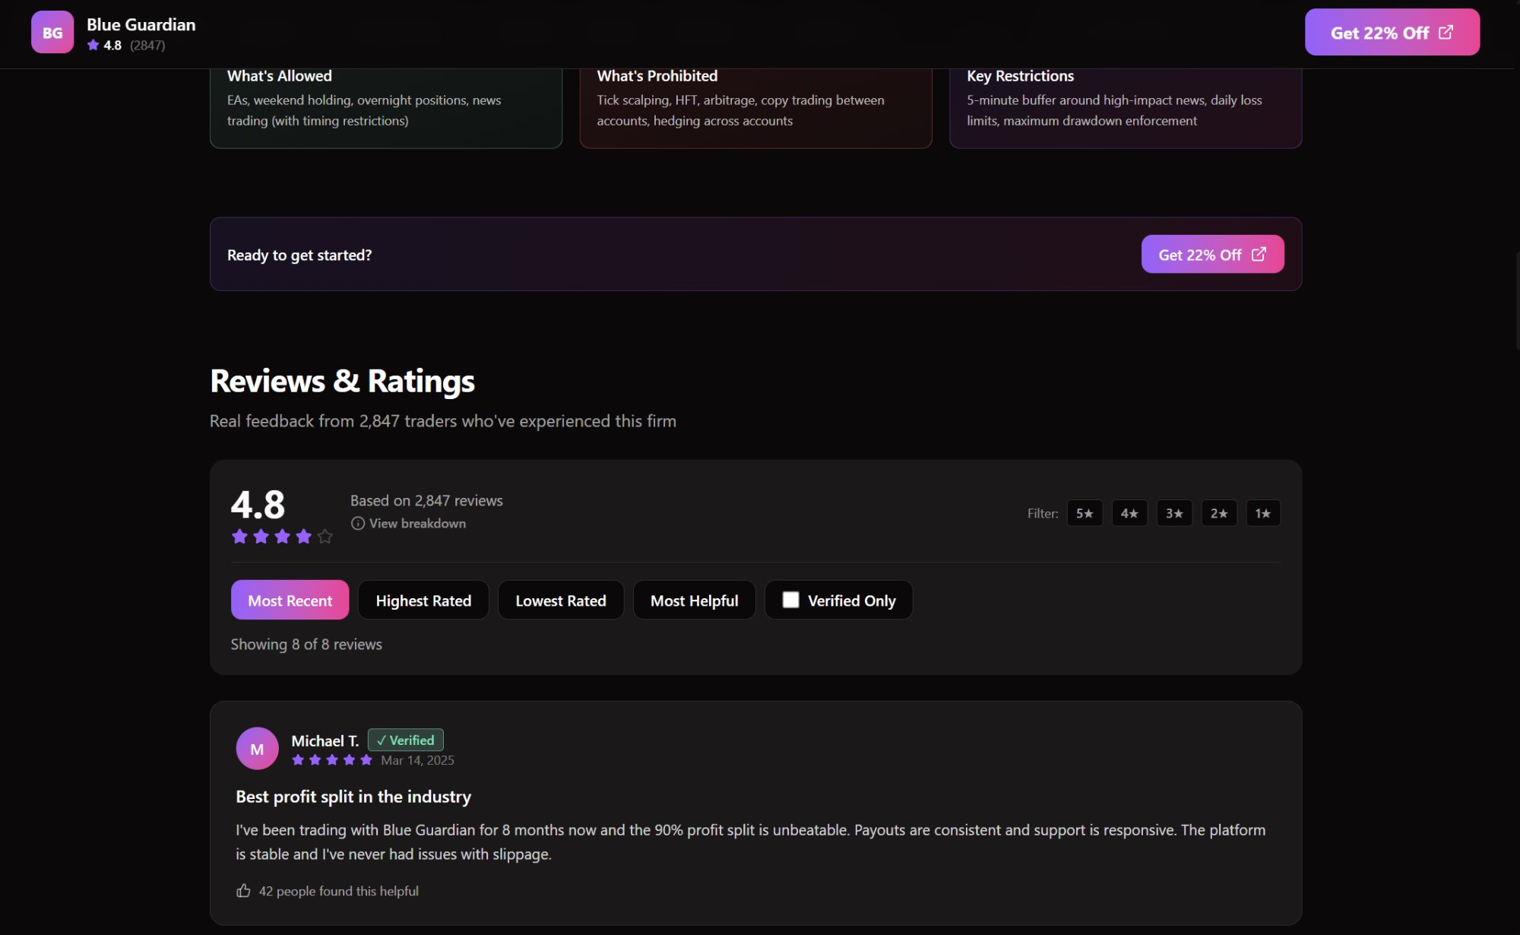The height and width of the screenshot is (935, 1520).
Task: Filter reviews by 5 stars
Action: pyautogui.click(x=1085, y=513)
